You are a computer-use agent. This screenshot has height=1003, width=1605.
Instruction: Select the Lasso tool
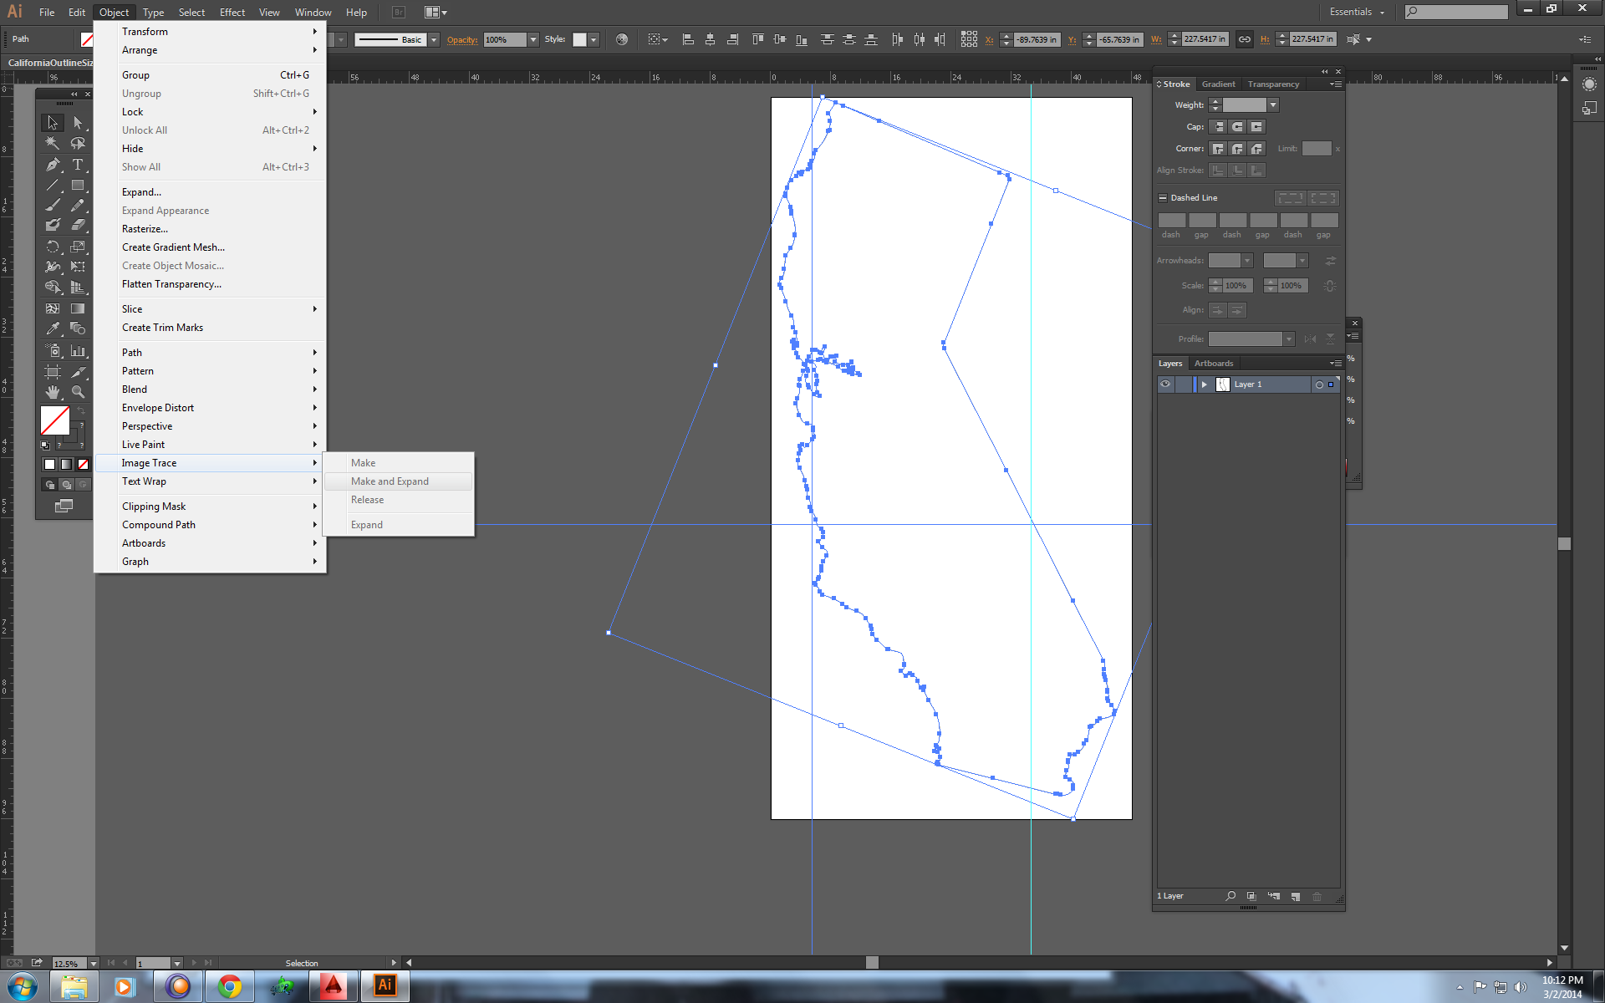[x=78, y=144]
